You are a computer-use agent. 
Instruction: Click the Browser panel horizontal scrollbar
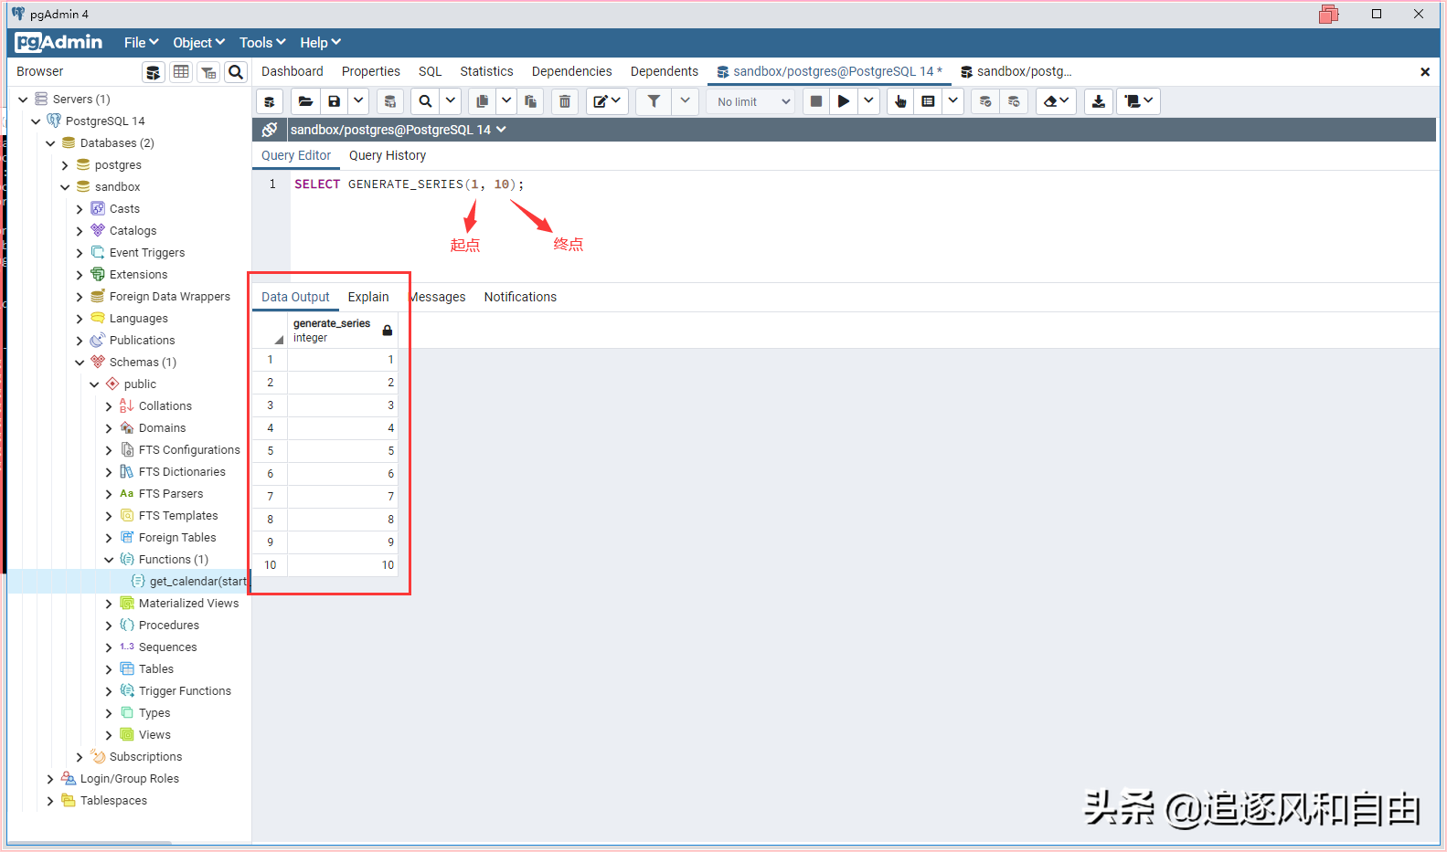[90, 843]
